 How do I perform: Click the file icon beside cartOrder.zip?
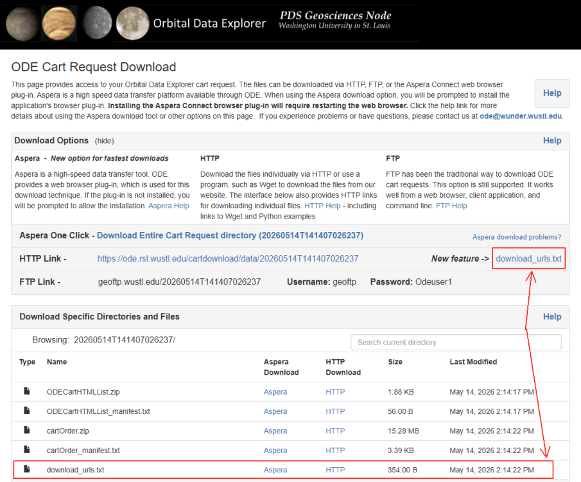(27, 430)
